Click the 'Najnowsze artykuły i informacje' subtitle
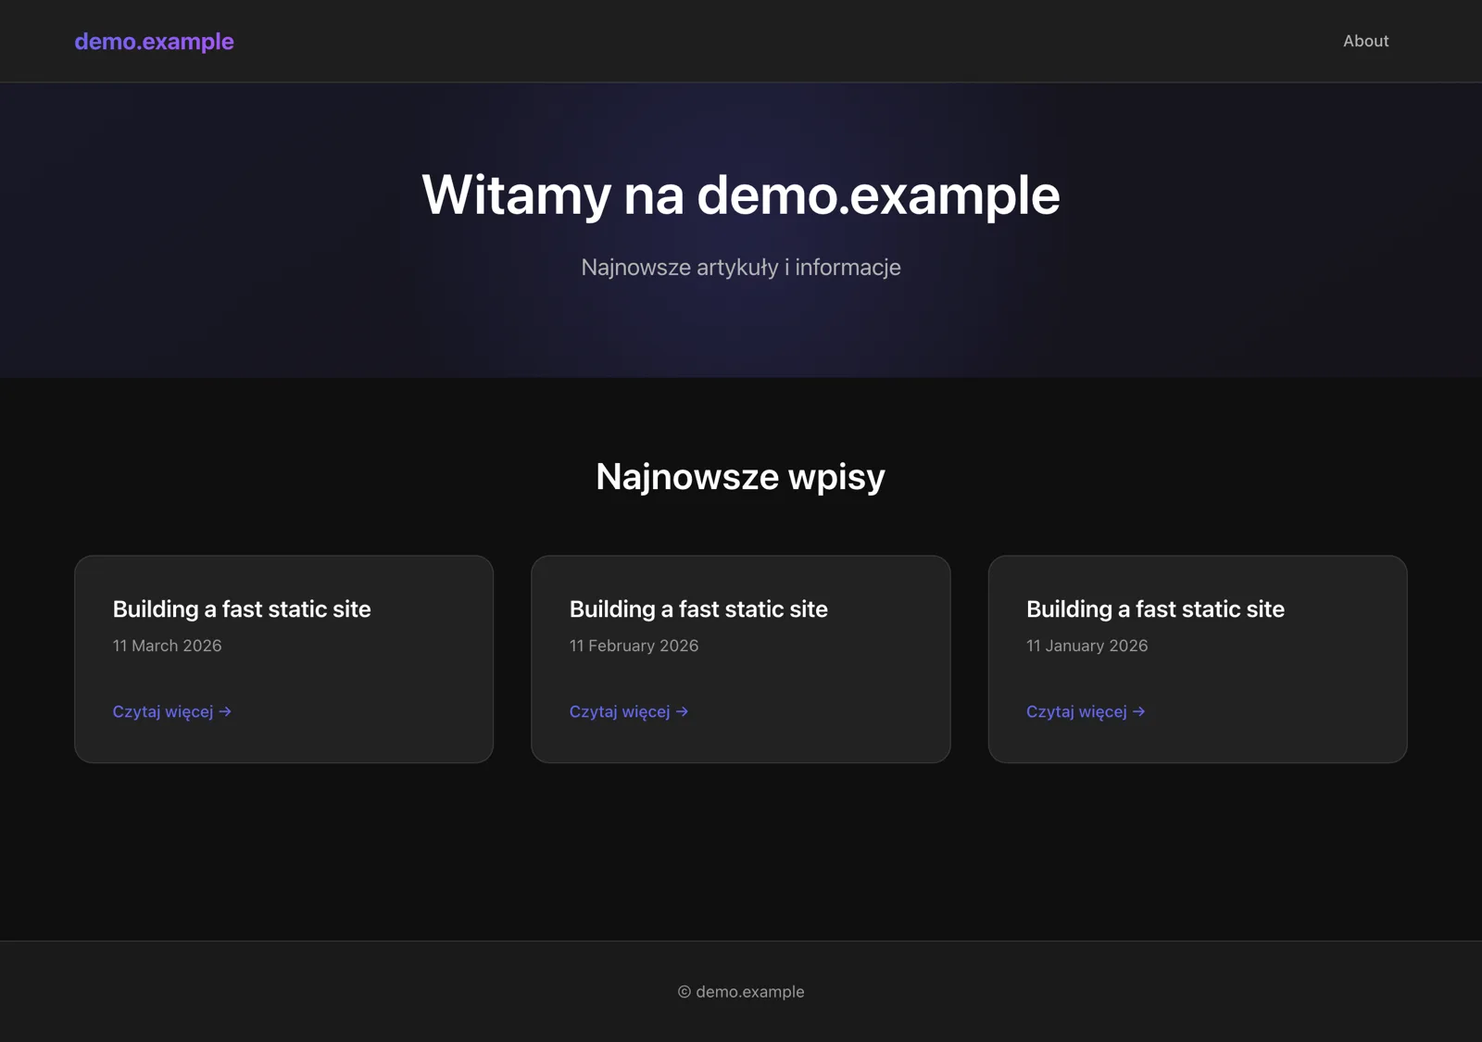Viewport: 1482px width, 1042px height. (x=741, y=268)
